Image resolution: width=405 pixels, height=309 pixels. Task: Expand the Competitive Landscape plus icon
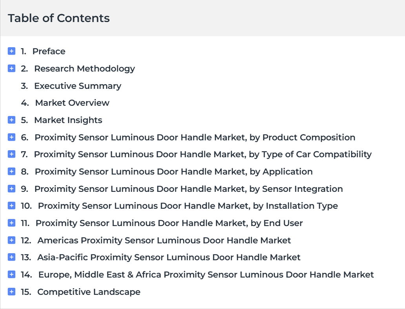click(x=12, y=292)
